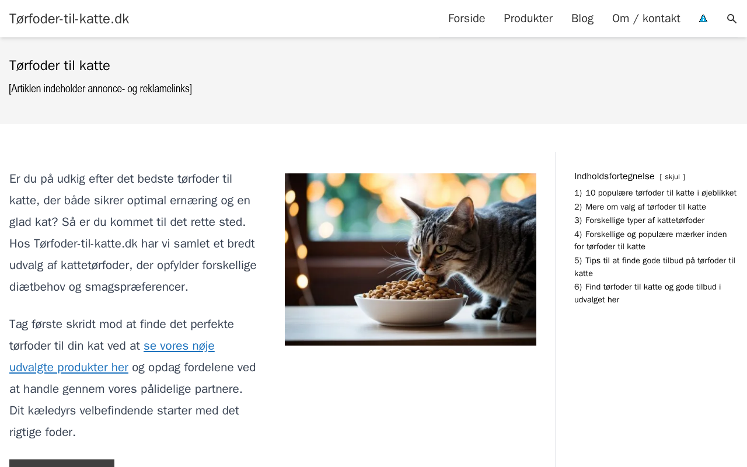
Task: Select Om / kontakt in navigation
Action: tap(646, 19)
